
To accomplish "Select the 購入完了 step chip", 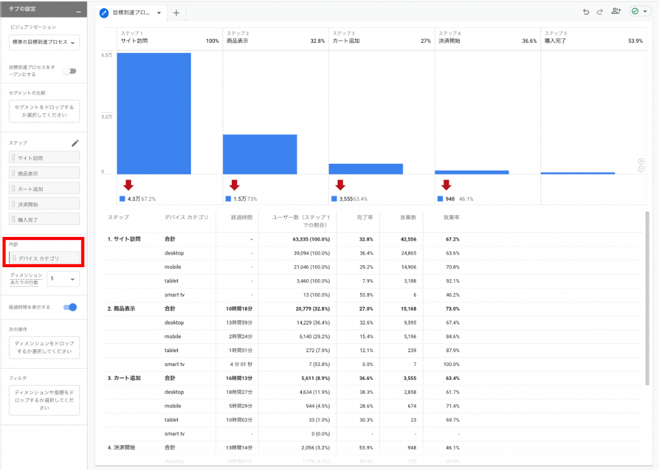I will tap(44, 219).
